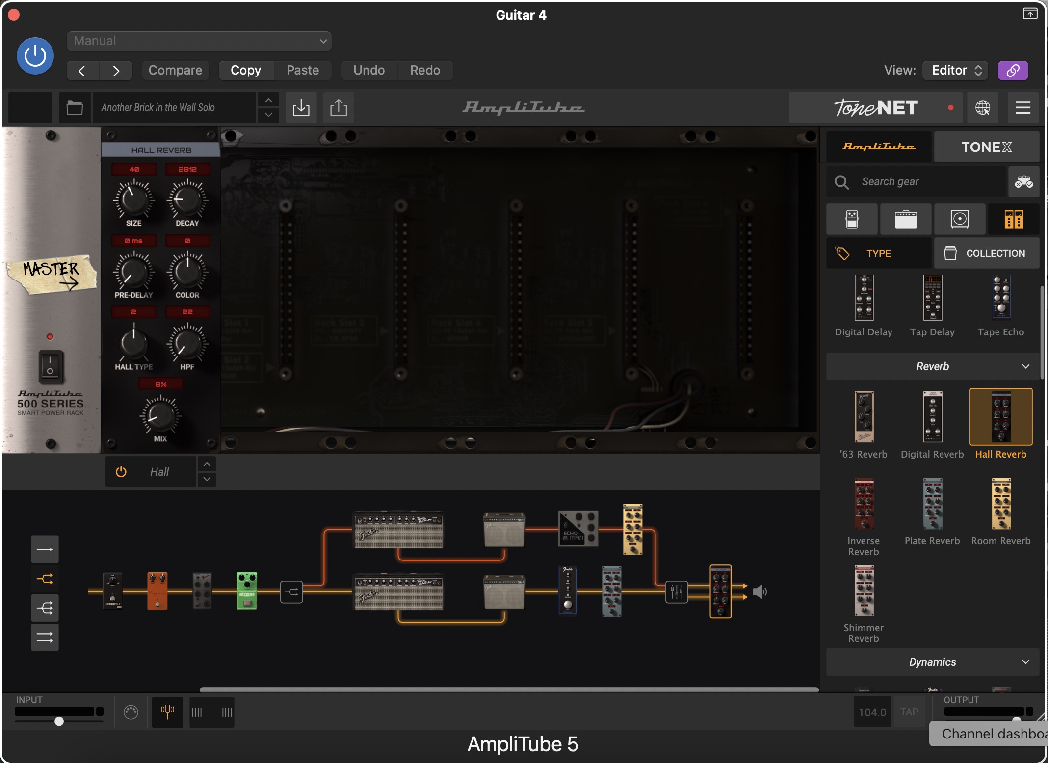This screenshot has height=763, width=1048.
Task: Choose the '63 Reverb rack unit
Action: point(864,425)
